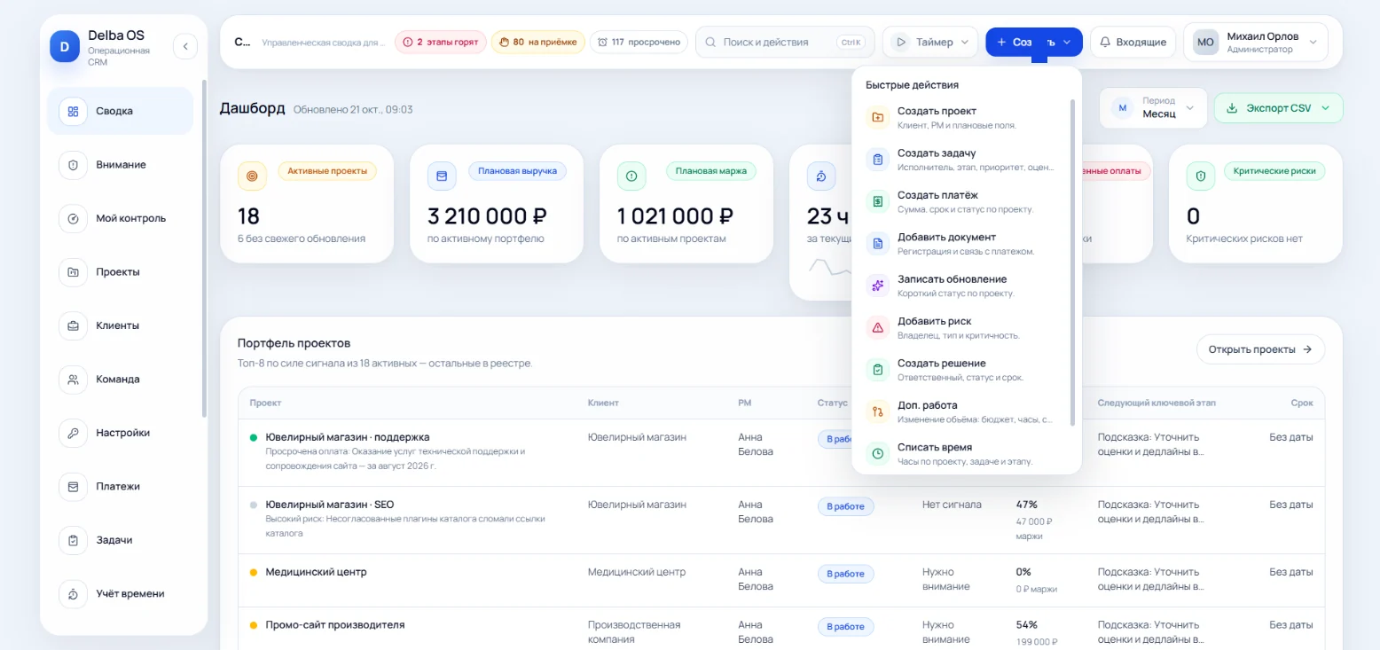The width and height of the screenshot is (1380, 650).
Task: Go to Внимание section
Action: pyautogui.click(x=120, y=165)
